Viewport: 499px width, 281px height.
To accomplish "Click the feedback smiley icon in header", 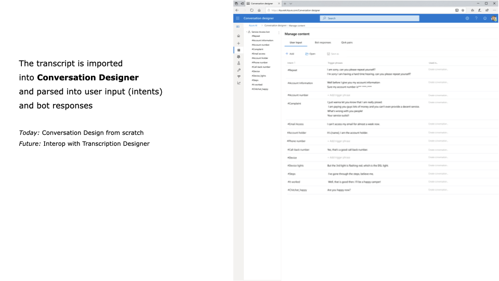I will [485, 18].
